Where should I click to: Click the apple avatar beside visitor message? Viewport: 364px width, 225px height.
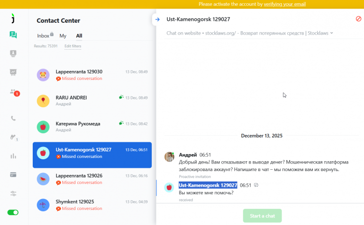pyautogui.click(x=169, y=187)
